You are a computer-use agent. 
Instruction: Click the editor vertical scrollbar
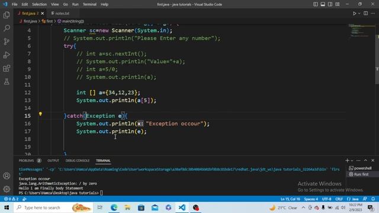click(377, 59)
